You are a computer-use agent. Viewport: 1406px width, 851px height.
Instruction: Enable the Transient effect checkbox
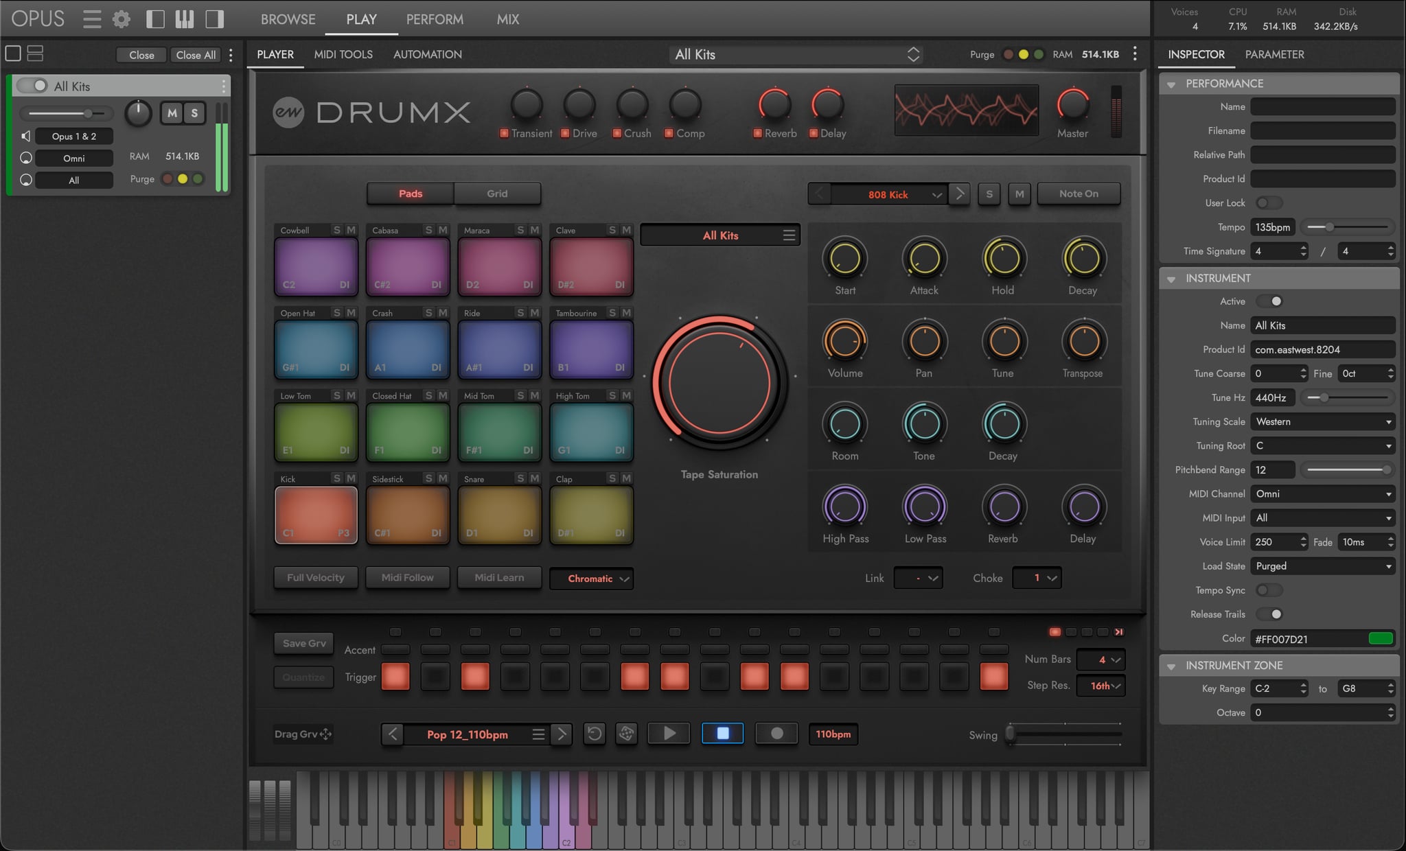click(504, 133)
